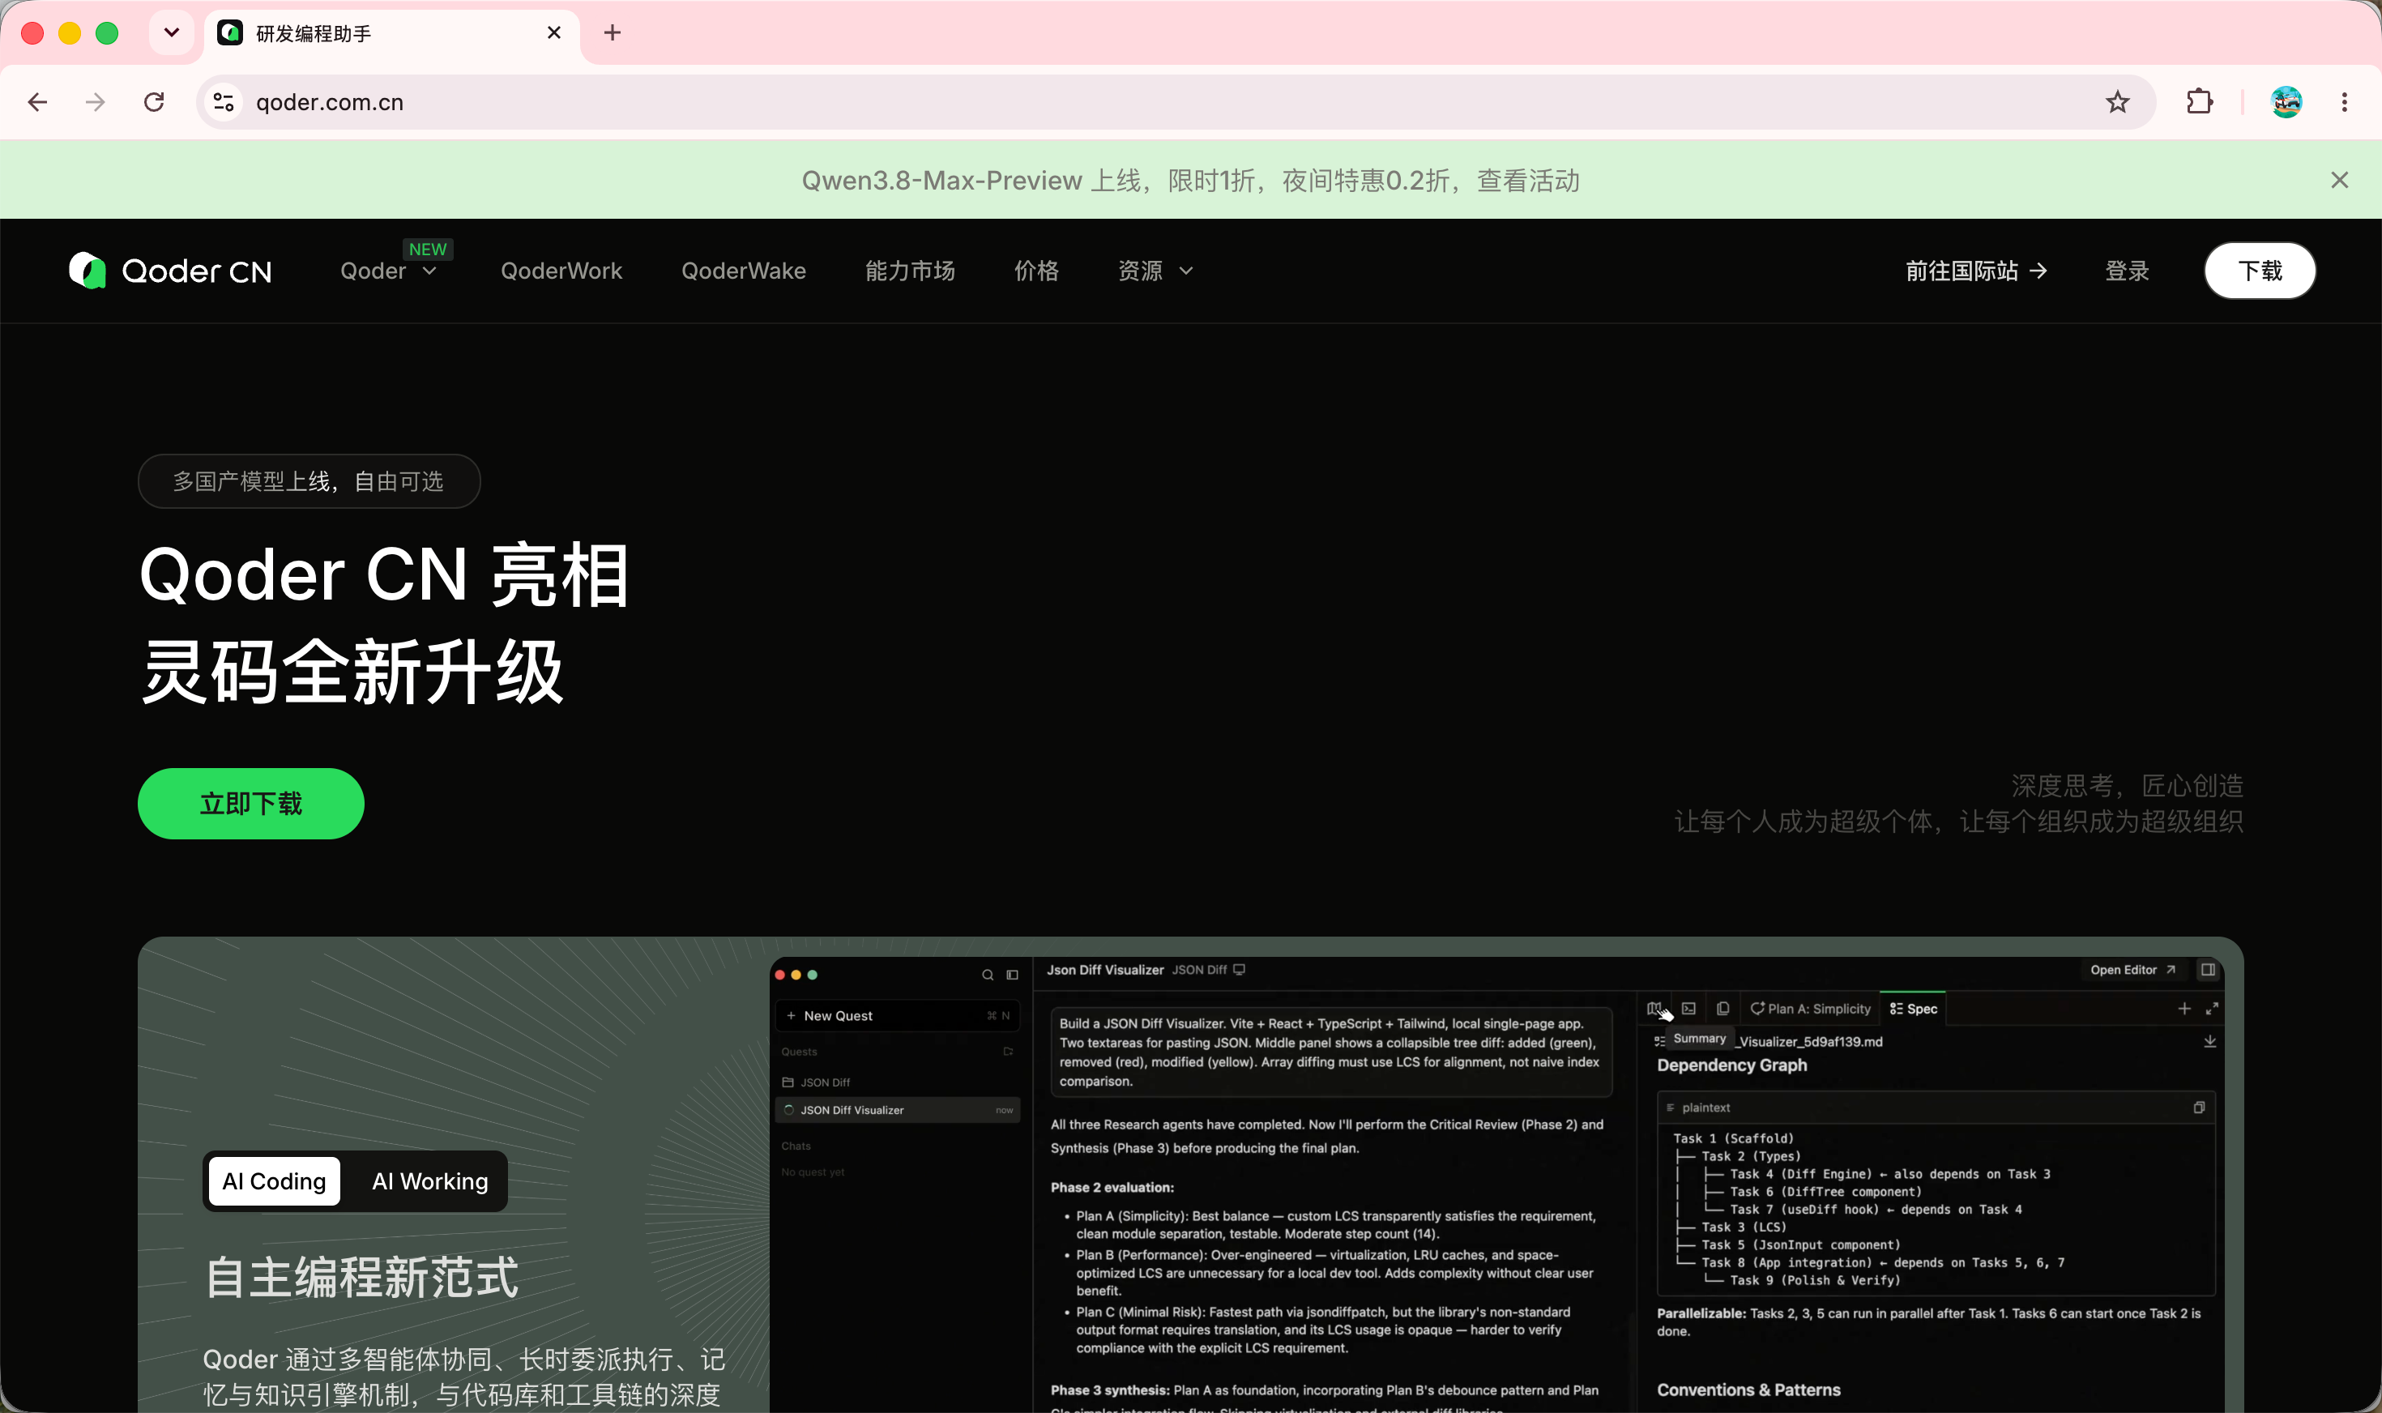The width and height of the screenshot is (2382, 1413).
Task: Open the 查看活动 banner announcement
Action: click(1528, 180)
